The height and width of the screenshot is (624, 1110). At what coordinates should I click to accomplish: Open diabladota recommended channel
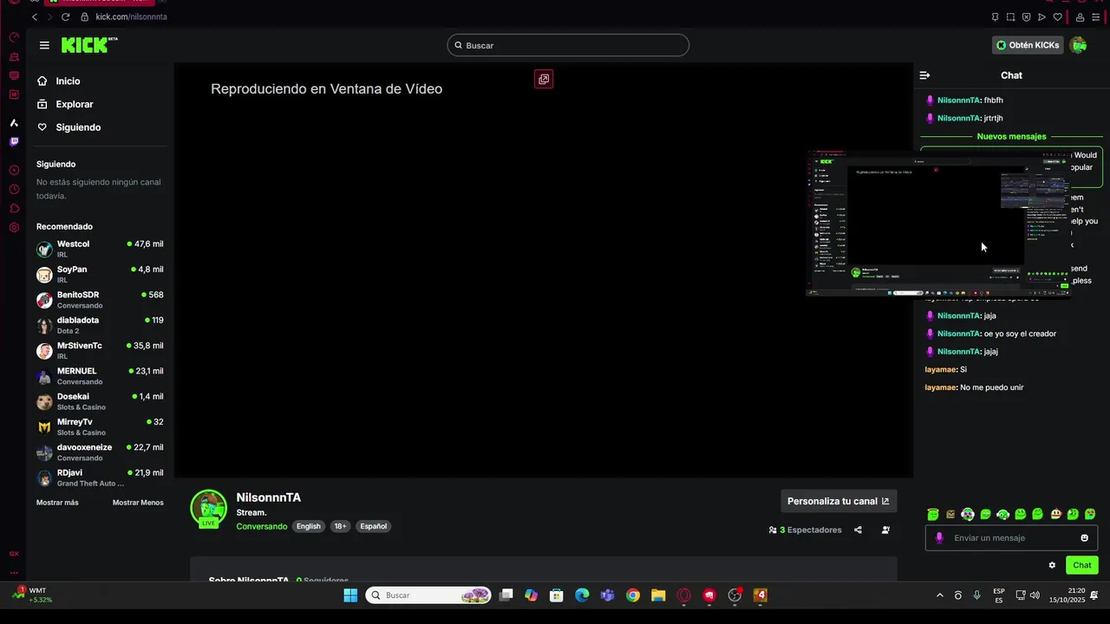[x=100, y=325]
